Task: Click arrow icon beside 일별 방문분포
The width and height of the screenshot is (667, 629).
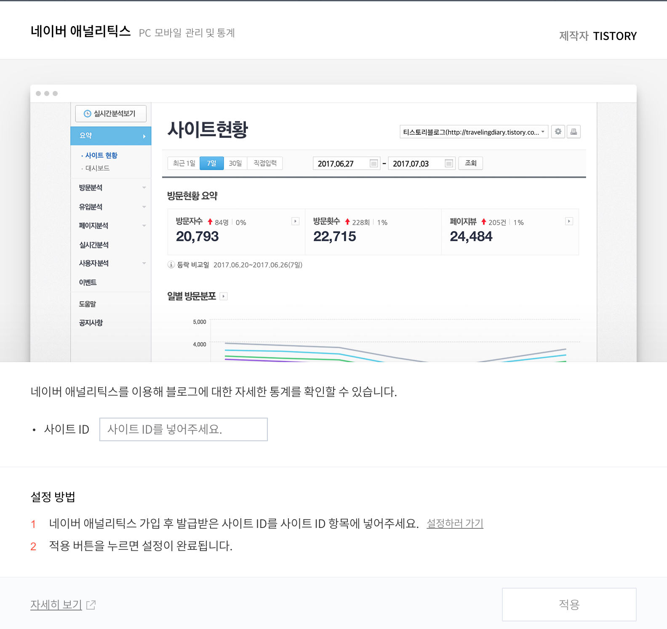Action: [224, 296]
